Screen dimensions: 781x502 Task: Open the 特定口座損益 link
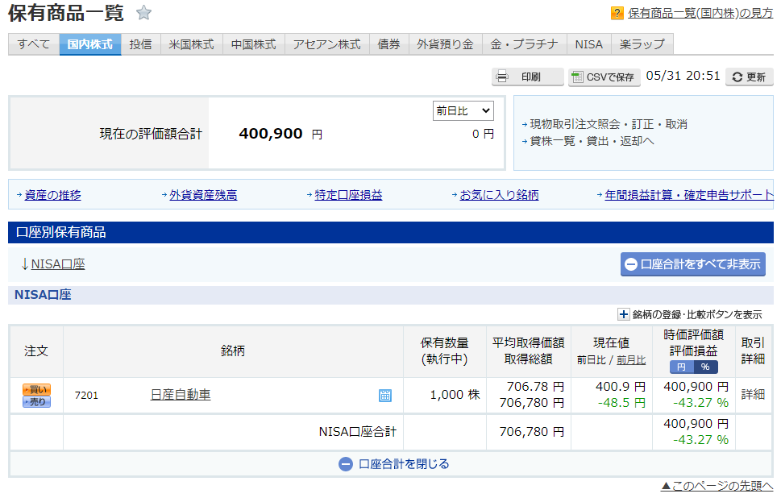348,195
